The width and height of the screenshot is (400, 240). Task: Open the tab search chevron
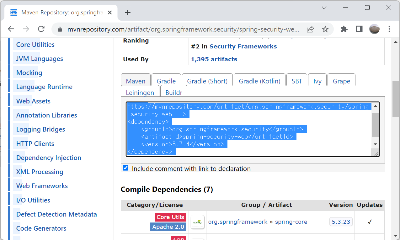[x=324, y=7]
